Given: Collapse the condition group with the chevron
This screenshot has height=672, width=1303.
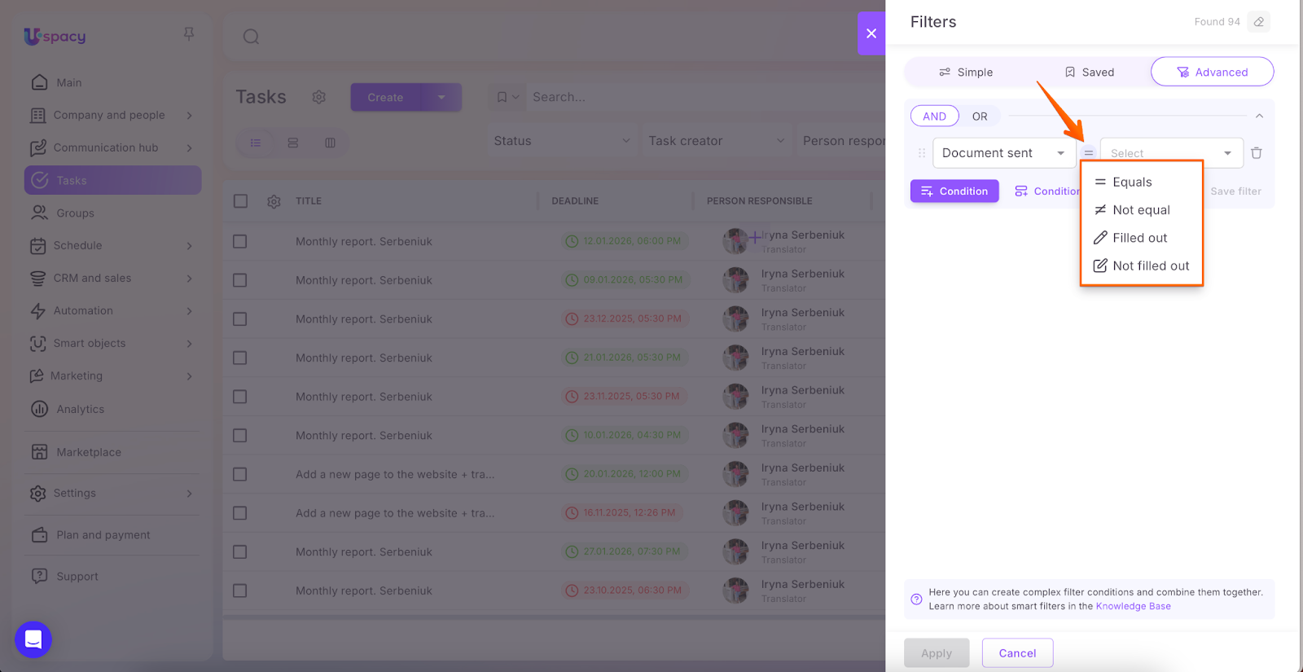Looking at the screenshot, I should click(x=1259, y=116).
